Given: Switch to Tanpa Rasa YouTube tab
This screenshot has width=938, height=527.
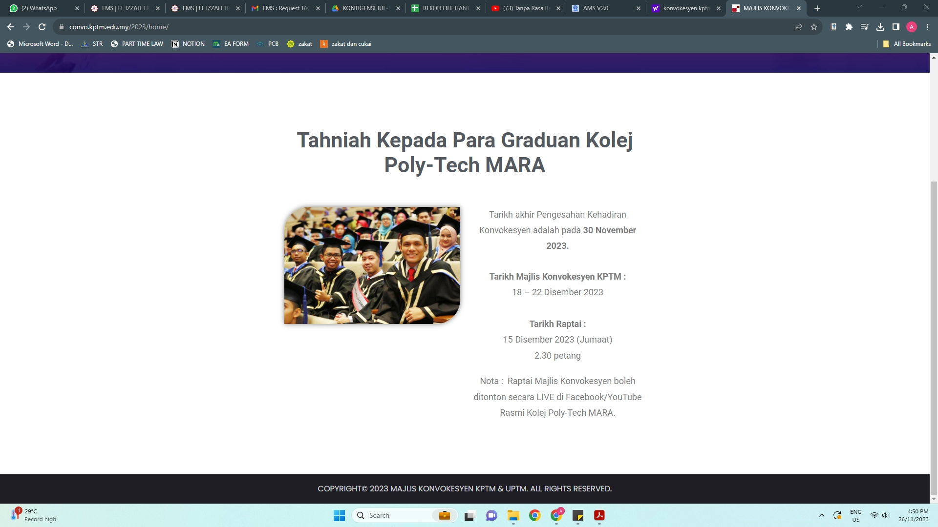Looking at the screenshot, I should click(x=525, y=8).
